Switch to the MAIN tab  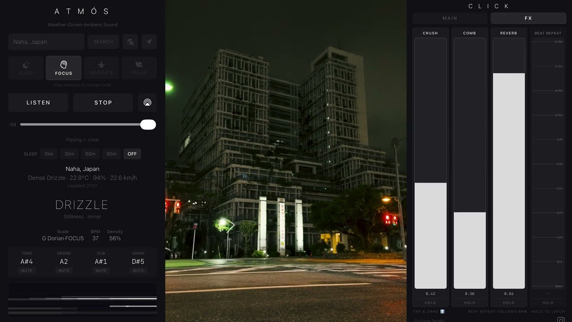pyautogui.click(x=450, y=18)
